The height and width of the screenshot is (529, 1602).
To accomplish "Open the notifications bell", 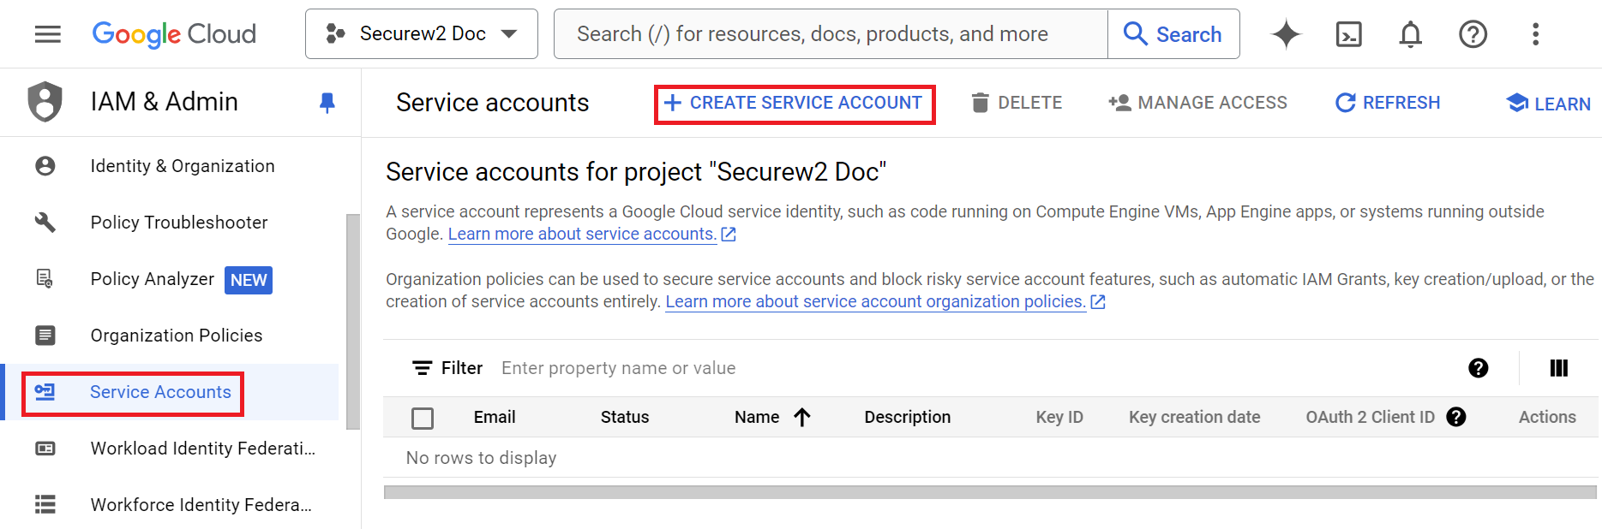I will (x=1410, y=34).
